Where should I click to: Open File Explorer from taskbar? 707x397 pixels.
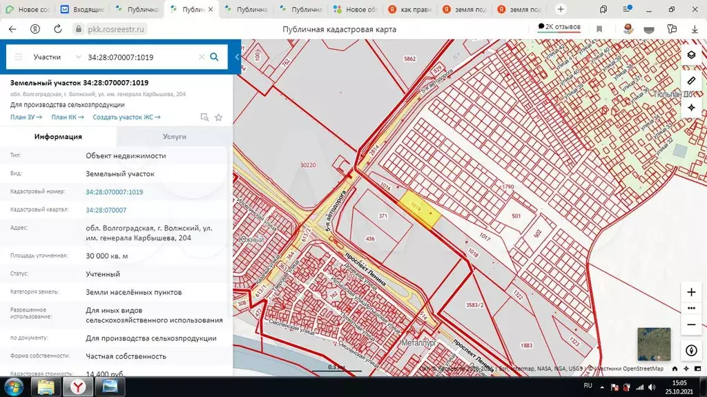46,387
